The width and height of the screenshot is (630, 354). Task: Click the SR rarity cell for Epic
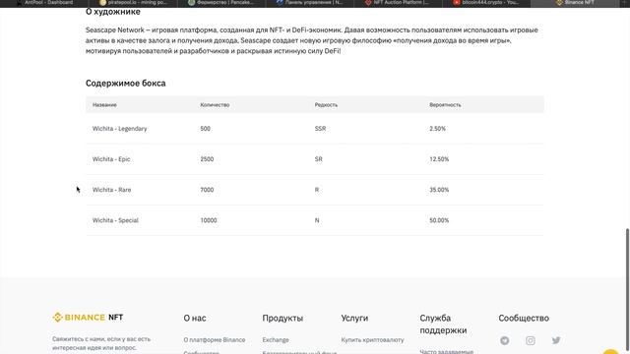click(318, 159)
